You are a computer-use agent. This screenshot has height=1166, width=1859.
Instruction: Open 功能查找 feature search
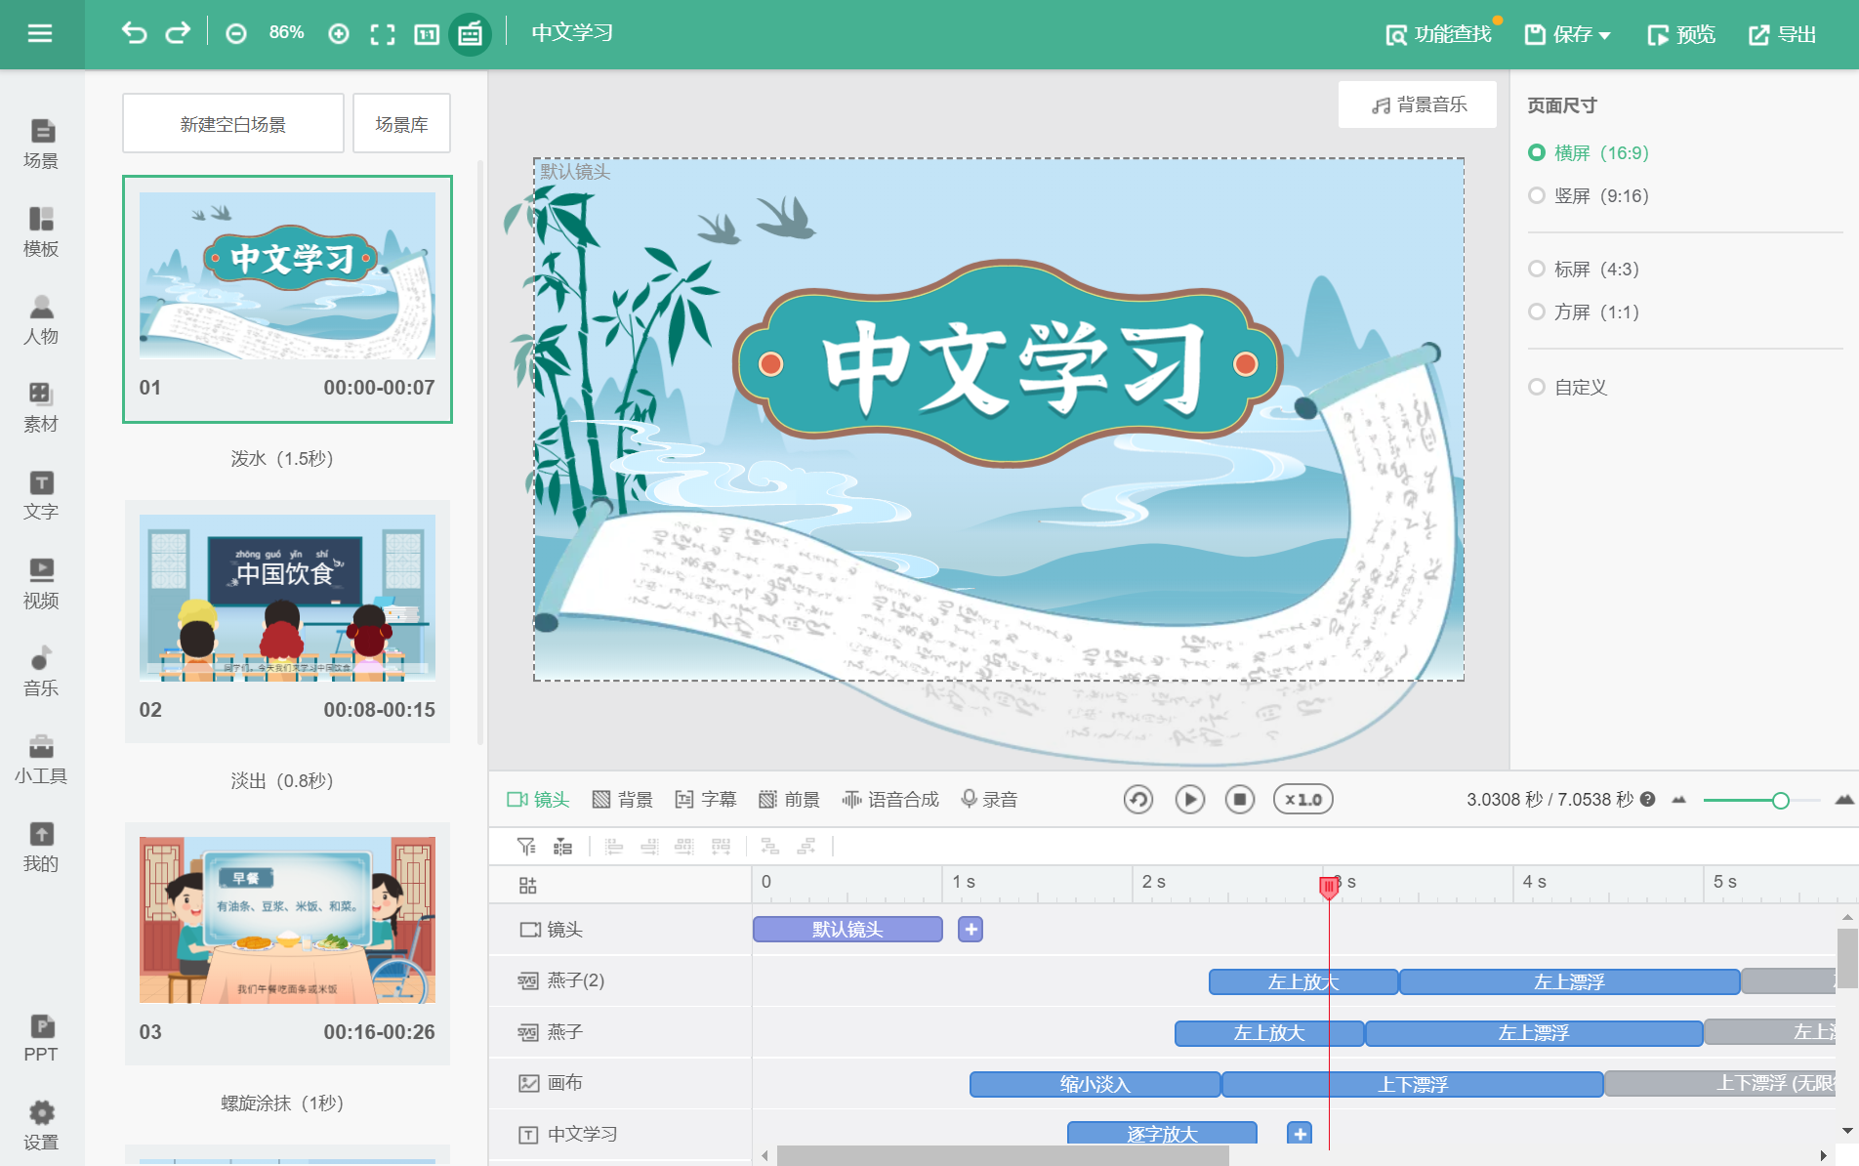point(1439,35)
